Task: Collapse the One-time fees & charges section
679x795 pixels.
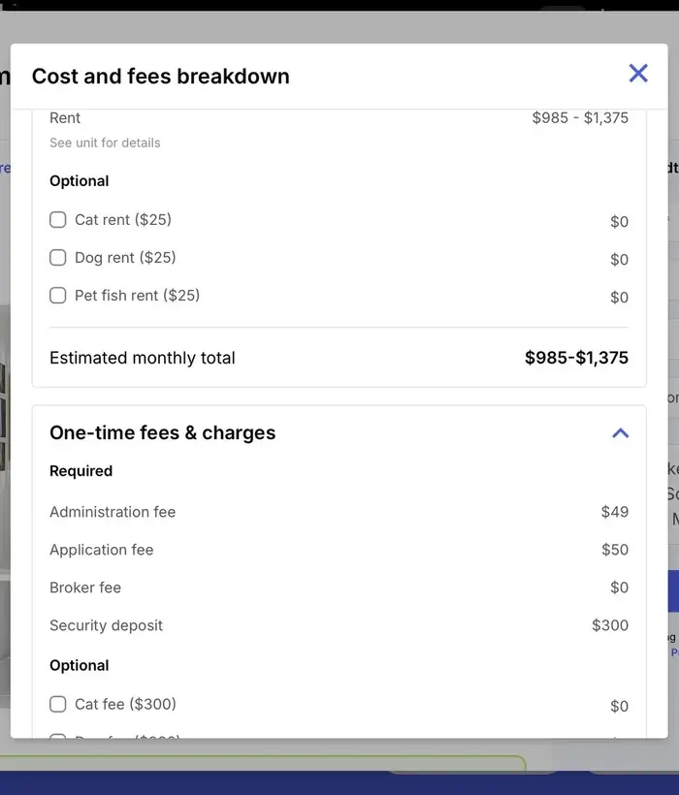Action: 621,433
